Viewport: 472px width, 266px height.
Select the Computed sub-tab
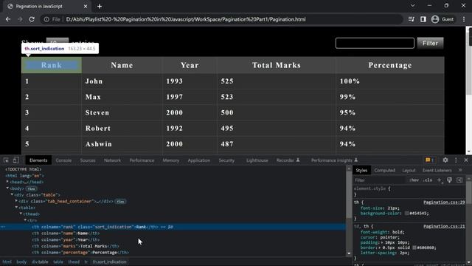pyautogui.click(x=384, y=170)
